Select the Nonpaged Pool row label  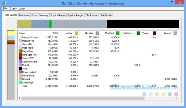(30, 55)
